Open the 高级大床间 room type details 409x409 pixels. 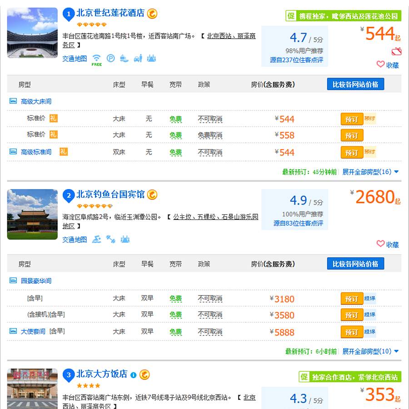pos(36,101)
